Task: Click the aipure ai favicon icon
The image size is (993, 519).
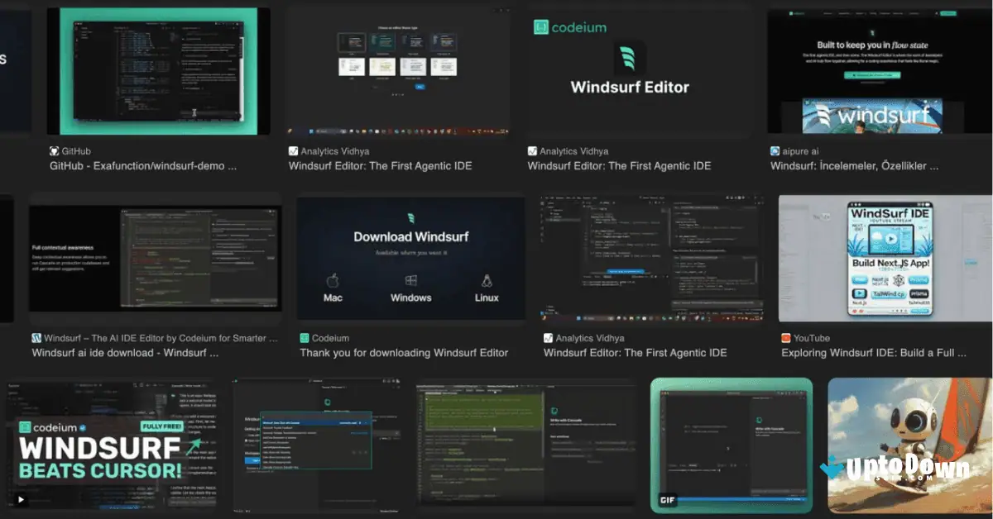Action: point(775,151)
